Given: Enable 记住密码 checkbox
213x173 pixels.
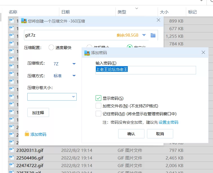Looking at the screenshot, I should [98, 114].
